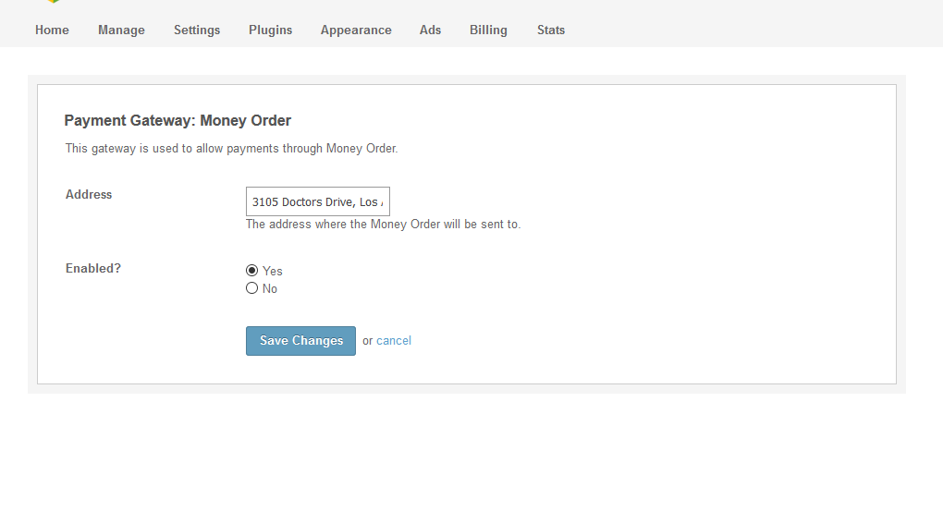Click the Address field label
The image size is (943, 511).
point(89,194)
